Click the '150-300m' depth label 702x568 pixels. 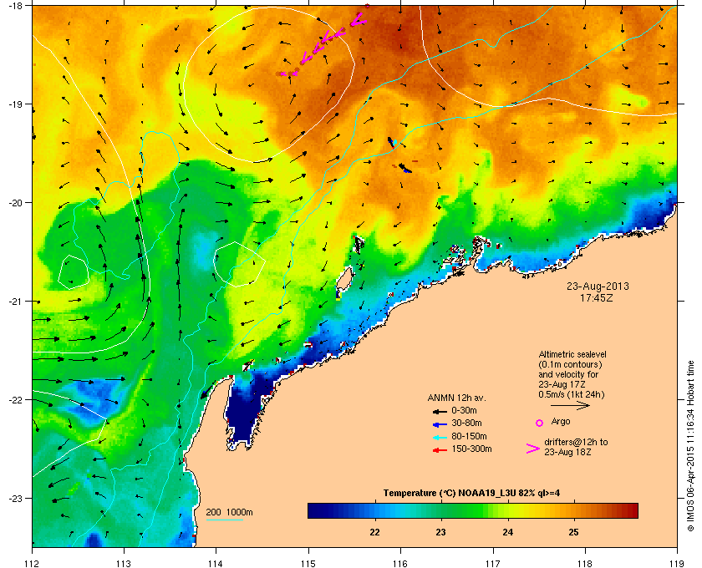pos(471,449)
